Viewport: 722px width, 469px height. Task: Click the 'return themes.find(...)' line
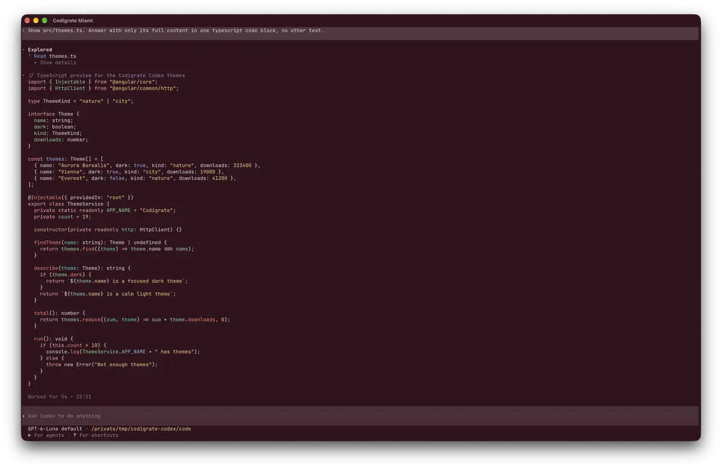pyautogui.click(x=117, y=249)
